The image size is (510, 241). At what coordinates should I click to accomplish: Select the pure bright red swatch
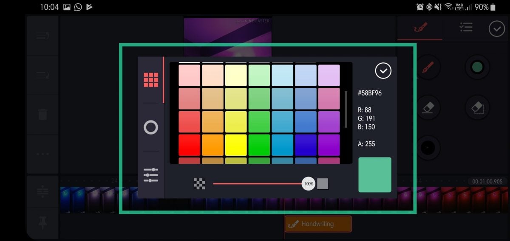(x=189, y=145)
